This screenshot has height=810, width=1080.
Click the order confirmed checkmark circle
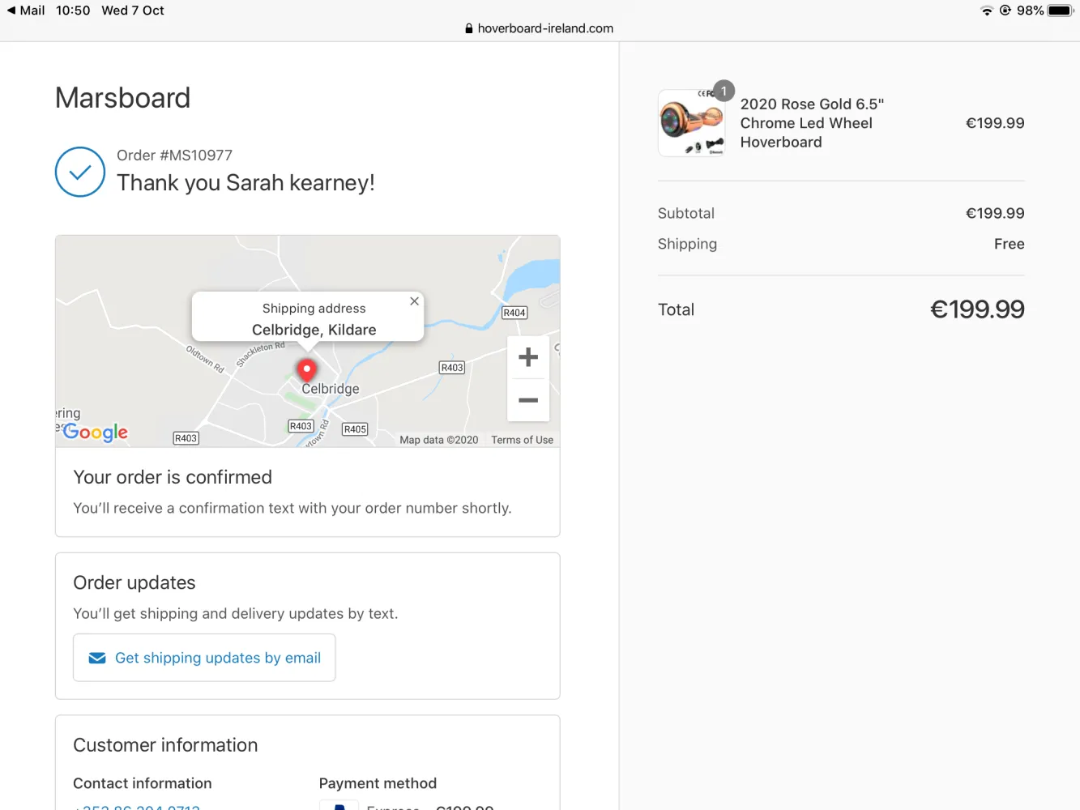[x=80, y=172]
